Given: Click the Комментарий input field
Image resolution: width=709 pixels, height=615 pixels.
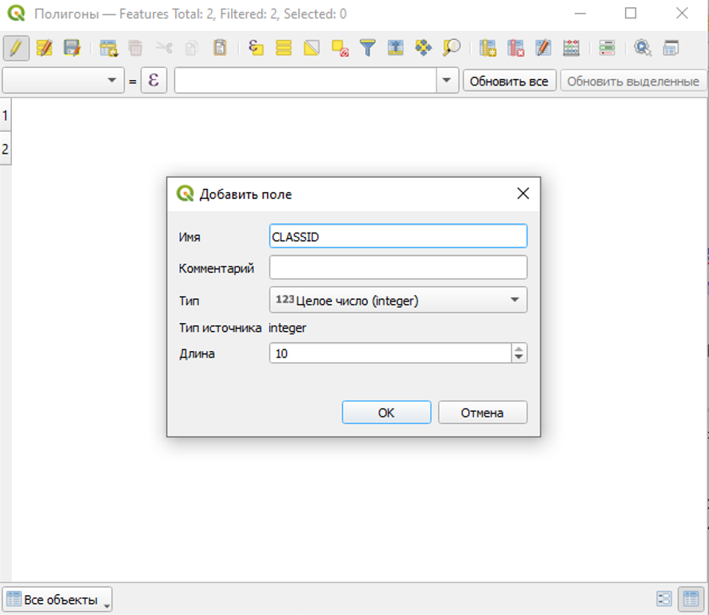Looking at the screenshot, I should click(398, 268).
